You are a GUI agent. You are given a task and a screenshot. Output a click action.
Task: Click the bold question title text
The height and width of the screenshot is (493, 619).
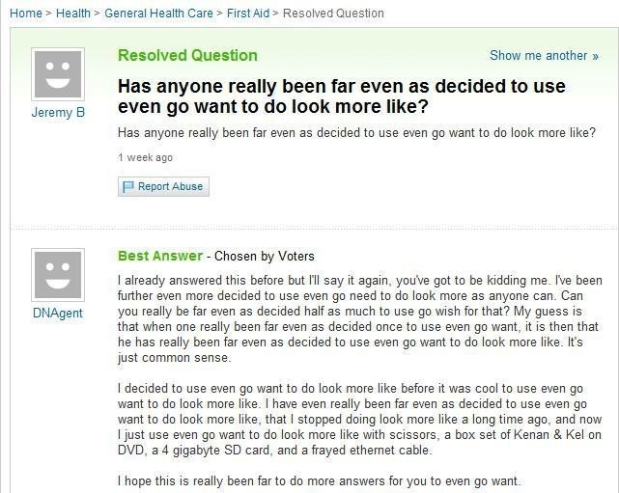[342, 96]
